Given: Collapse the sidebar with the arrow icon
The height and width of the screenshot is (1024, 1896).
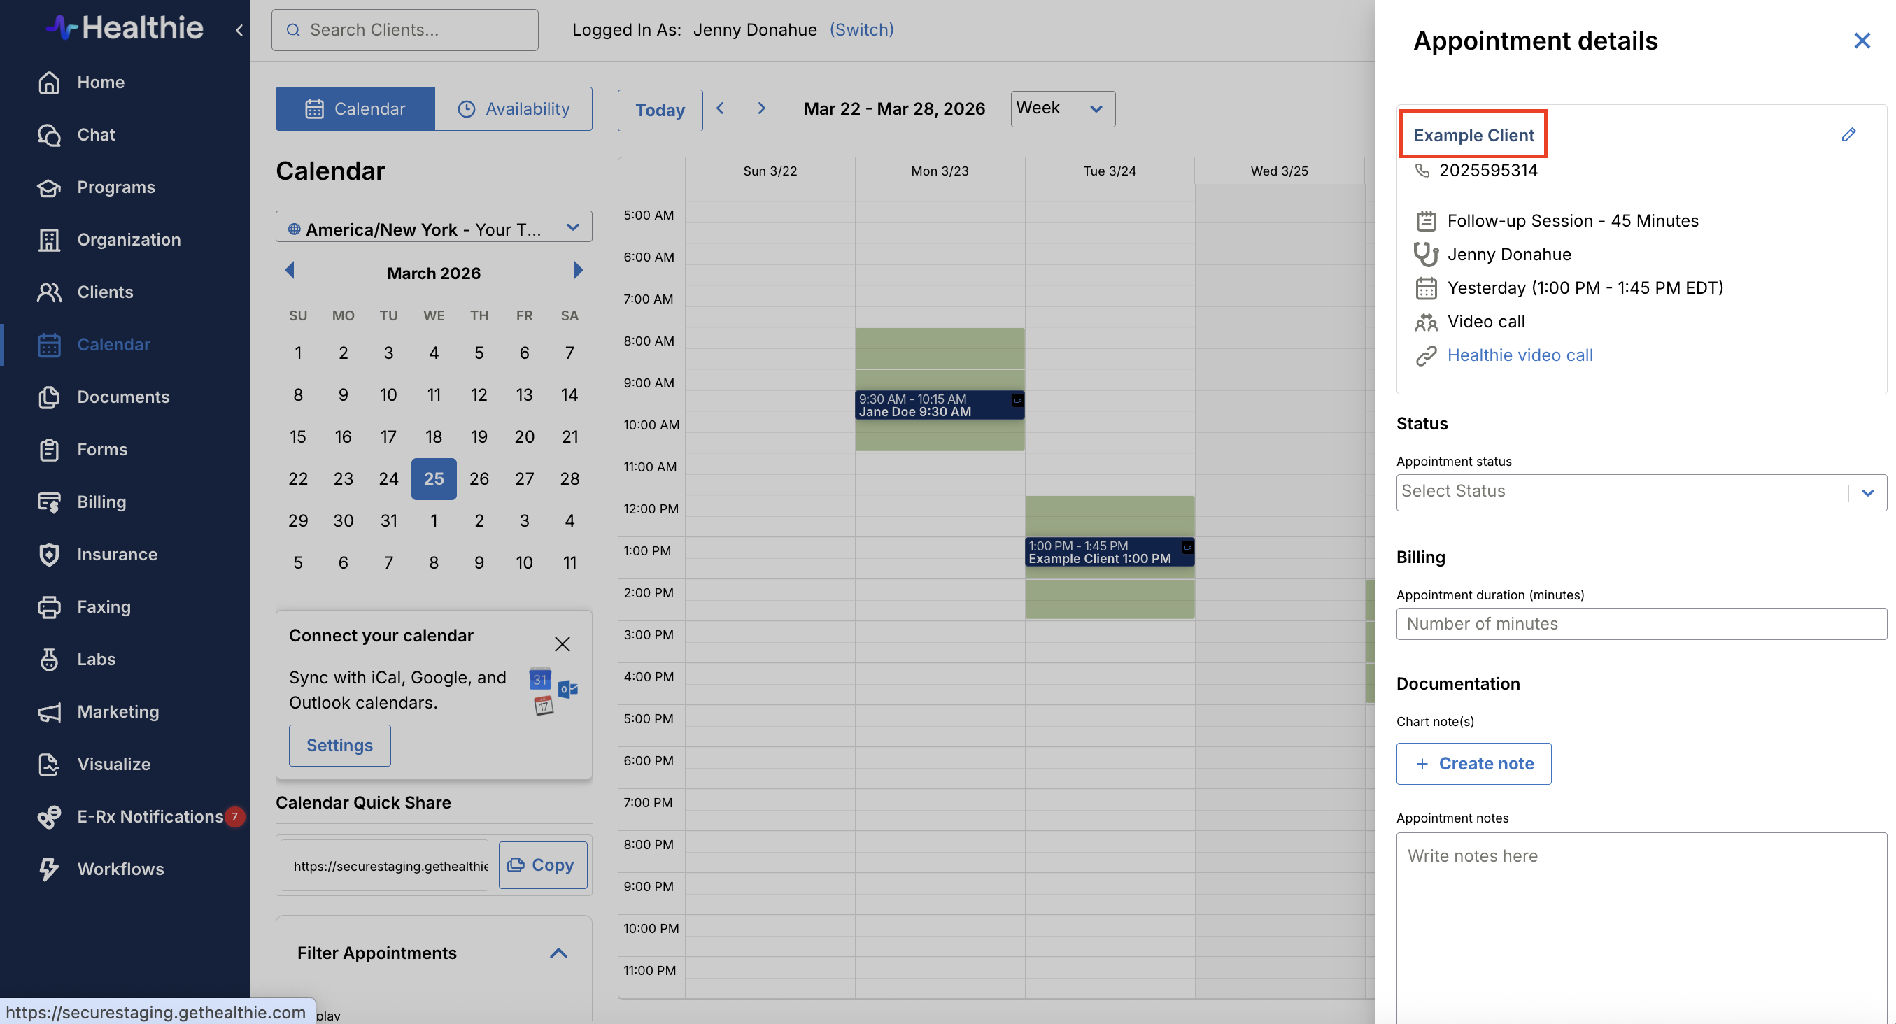Looking at the screenshot, I should (x=239, y=30).
